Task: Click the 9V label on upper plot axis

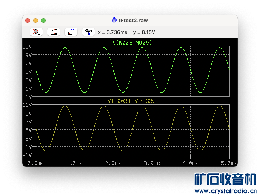Action: coord(28,55)
